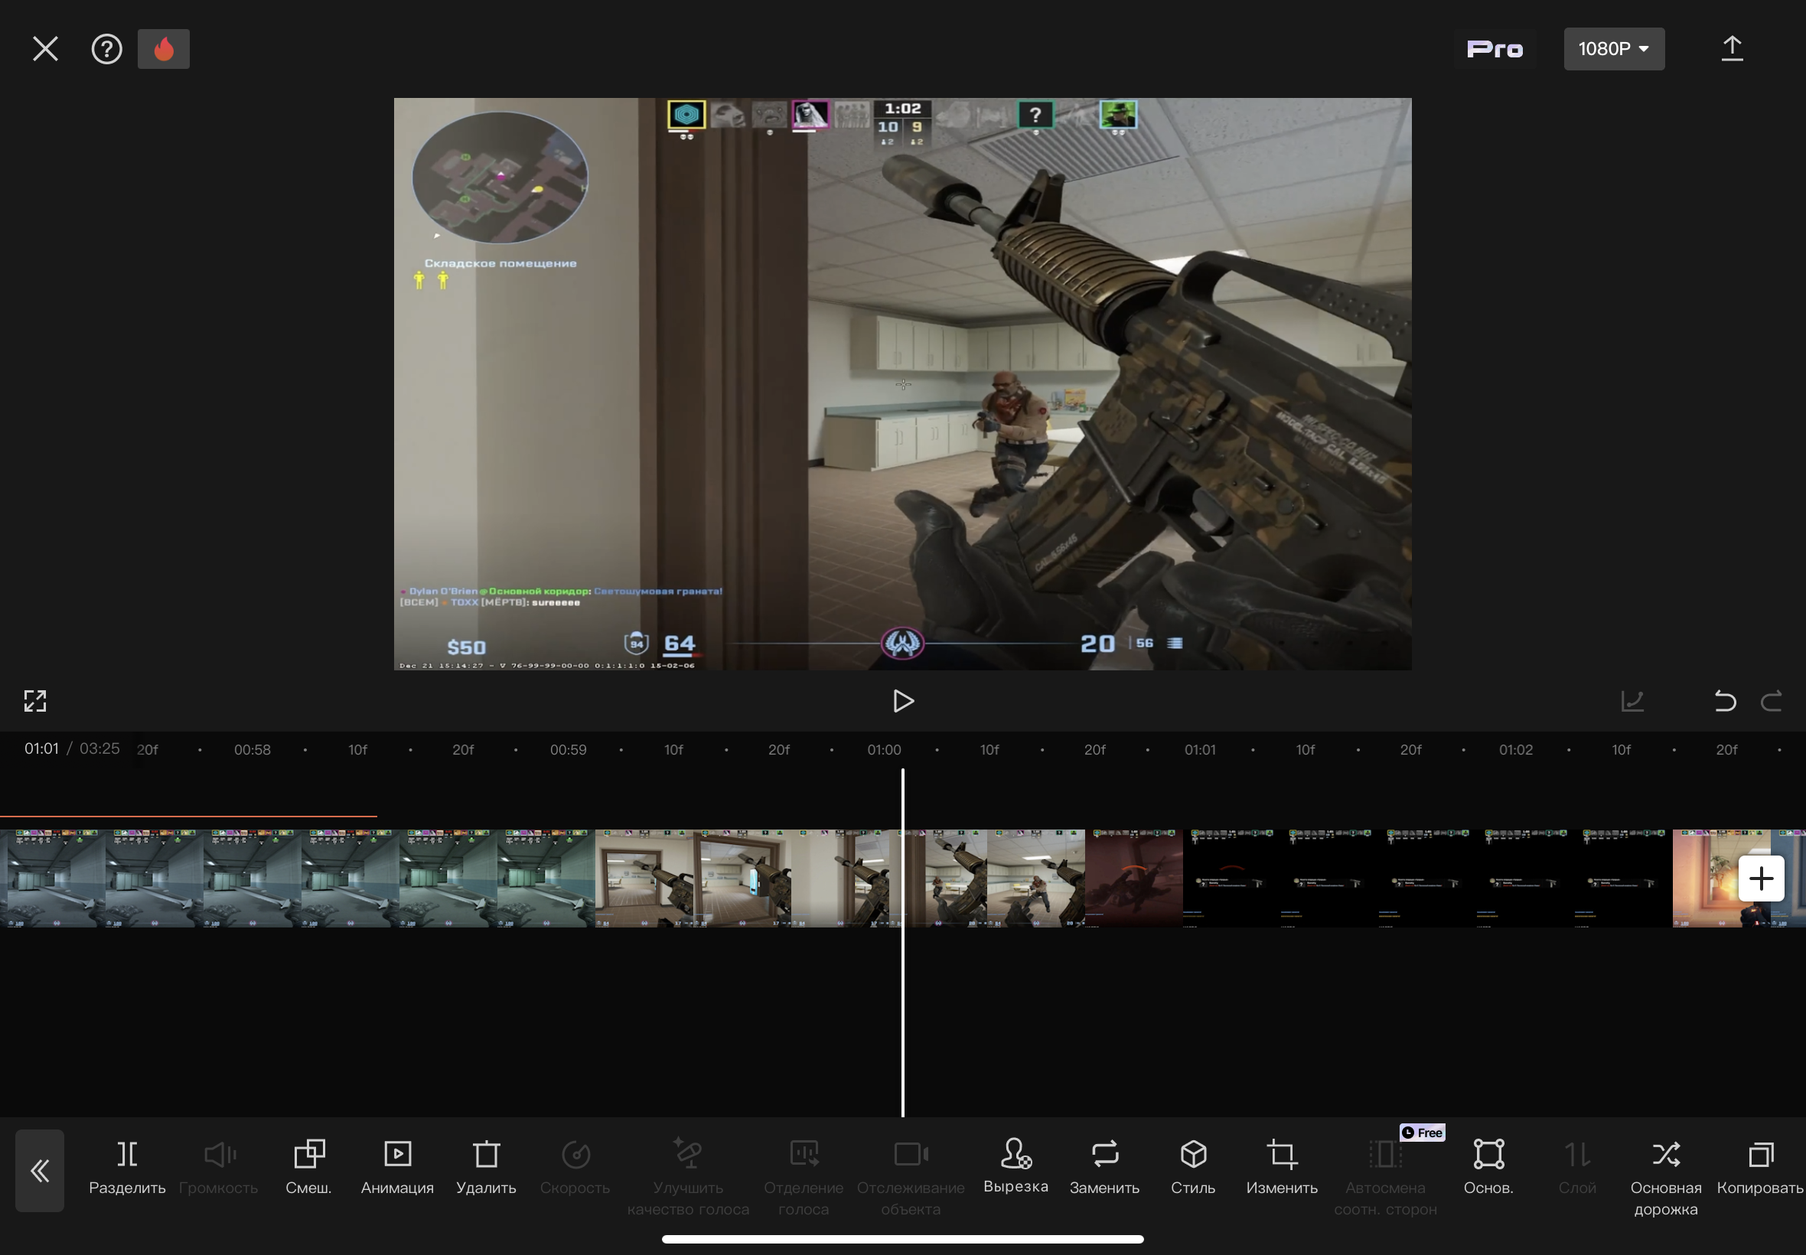
Task: Tap the Копировать duplicate icon
Action: pyautogui.click(x=1759, y=1168)
